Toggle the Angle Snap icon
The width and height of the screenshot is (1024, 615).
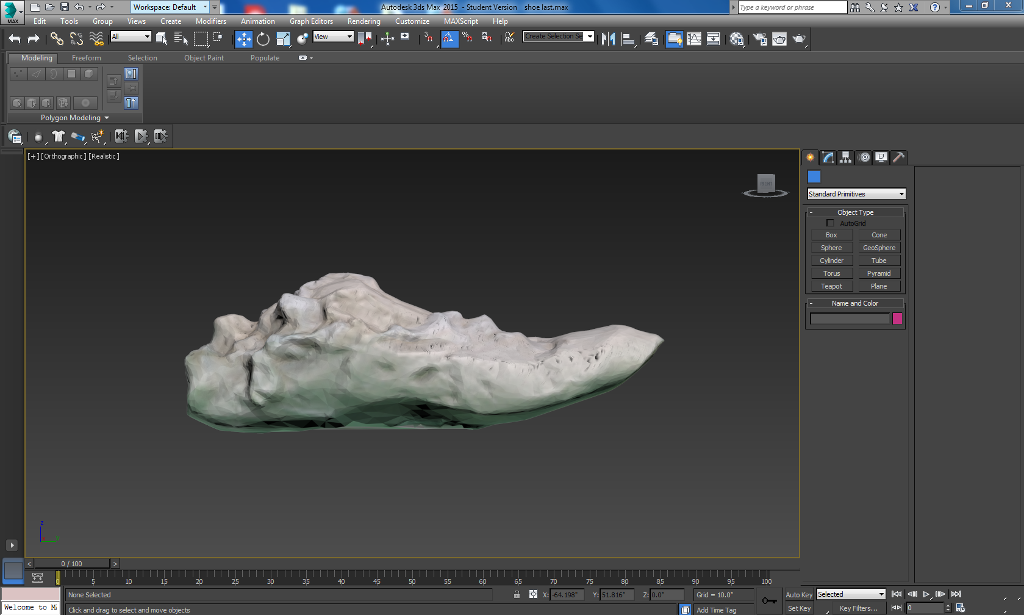coord(449,39)
